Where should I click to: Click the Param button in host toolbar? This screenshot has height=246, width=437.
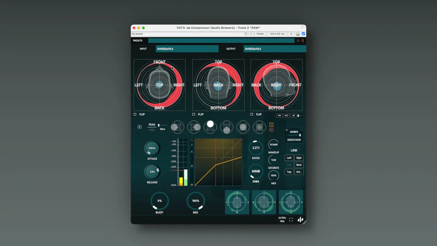pyautogui.click(x=260, y=34)
